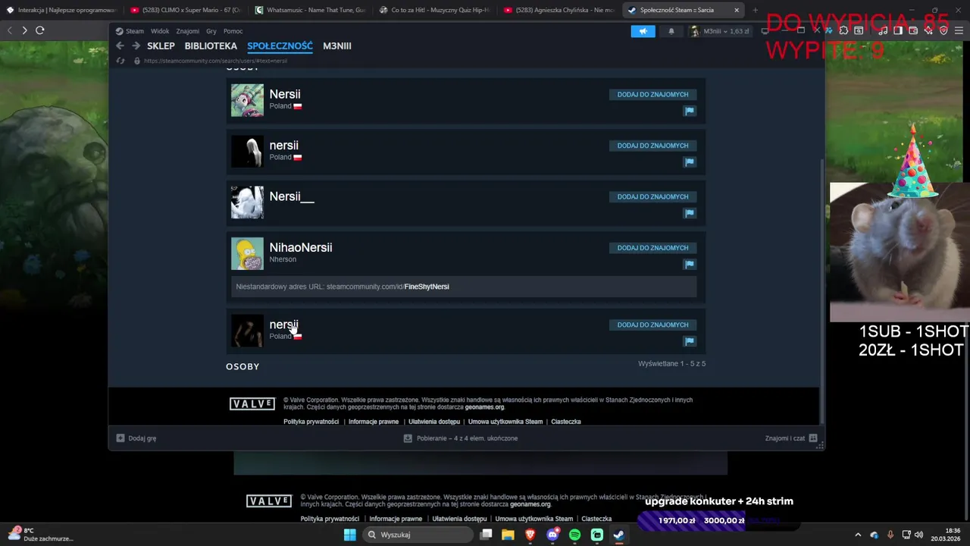Open Polityka prywatności in Steam window footer
This screenshot has height=546, width=970.
click(x=311, y=422)
